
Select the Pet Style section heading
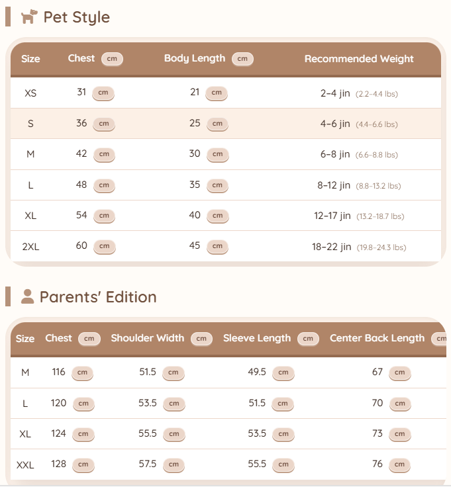click(76, 17)
